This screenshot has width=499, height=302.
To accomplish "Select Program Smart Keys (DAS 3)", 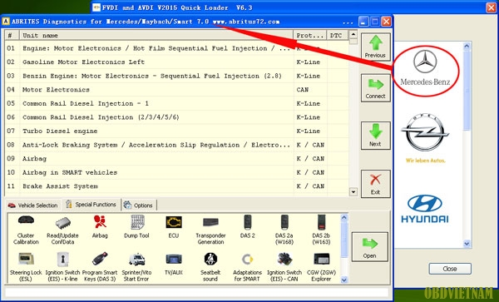I will pyautogui.click(x=100, y=267).
